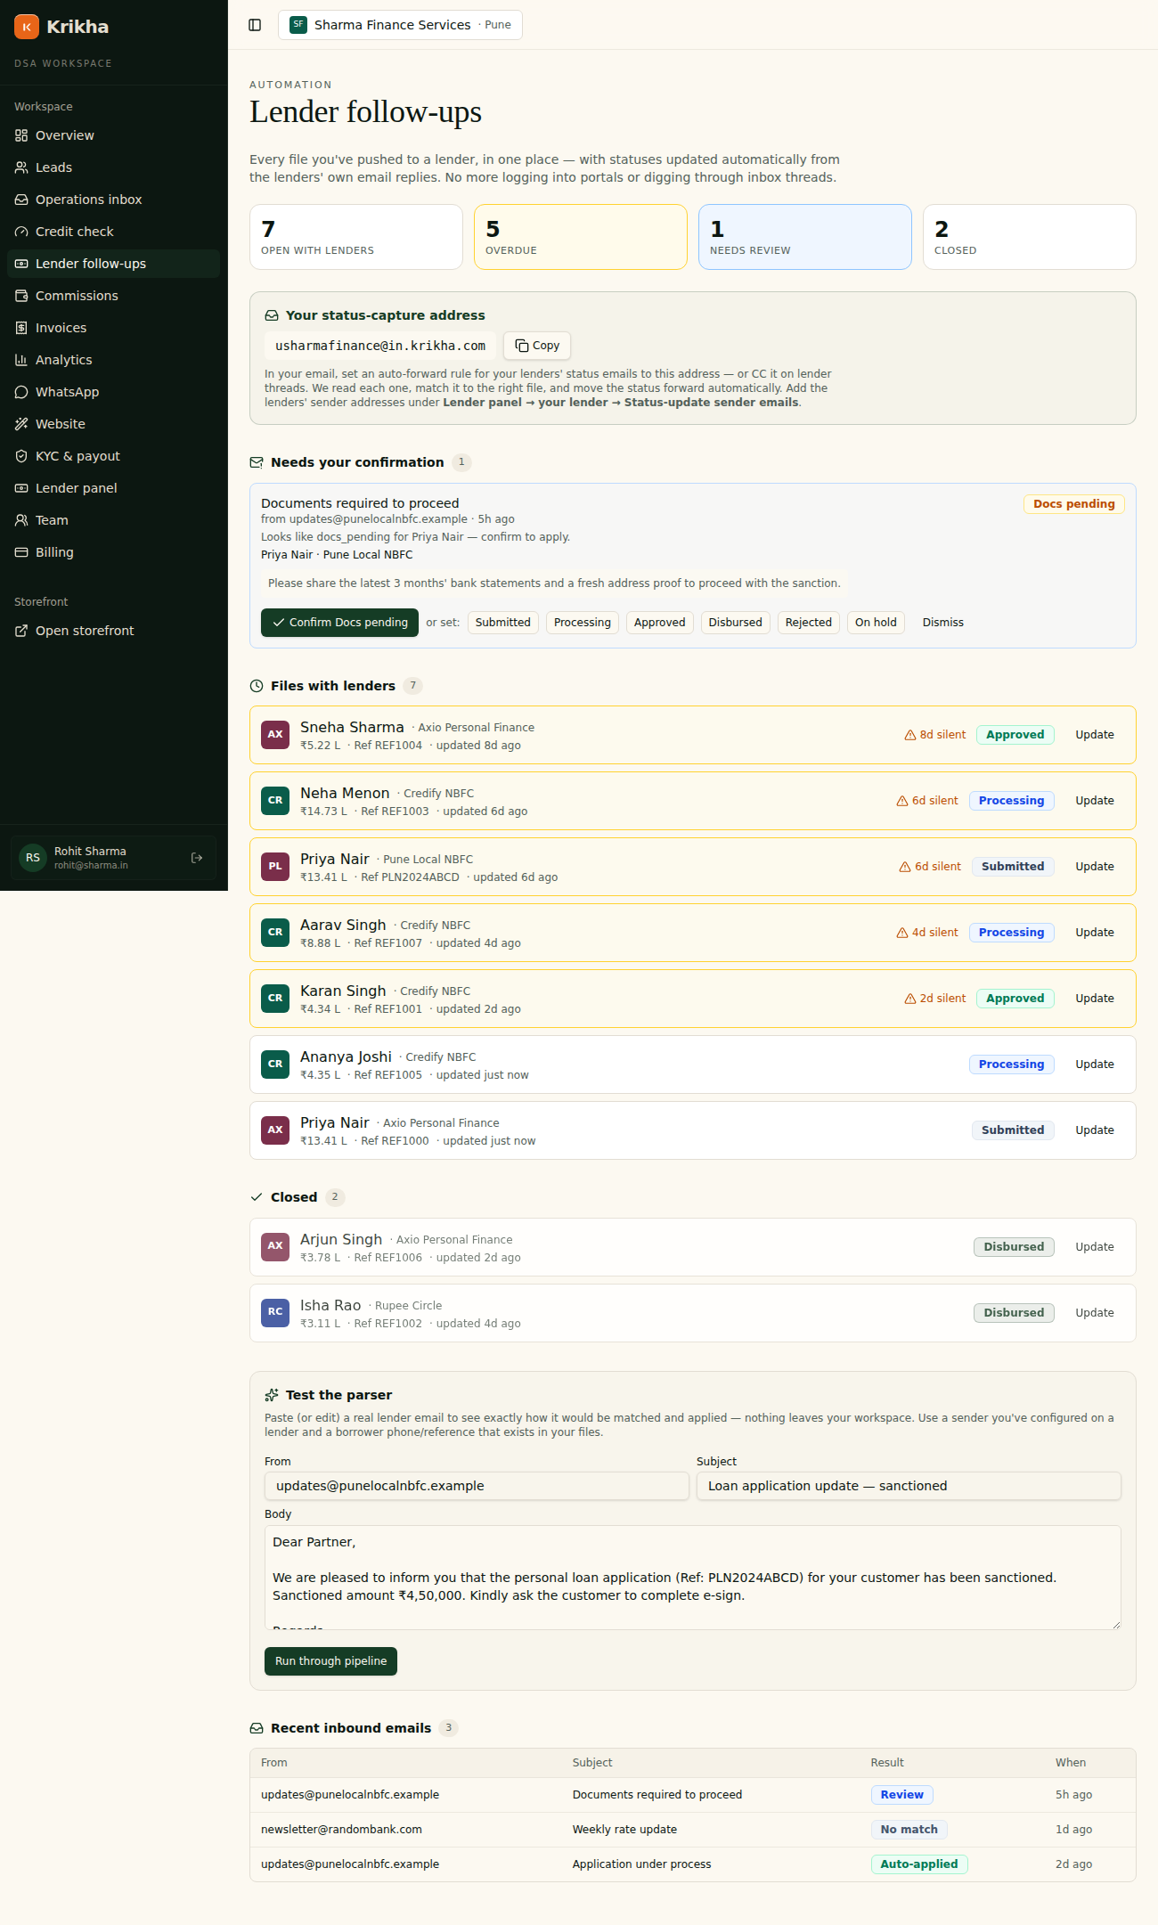Click the logout icon beside Rohit Sharma
Viewport: 1158px width, 1925px height.
(x=197, y=858)
